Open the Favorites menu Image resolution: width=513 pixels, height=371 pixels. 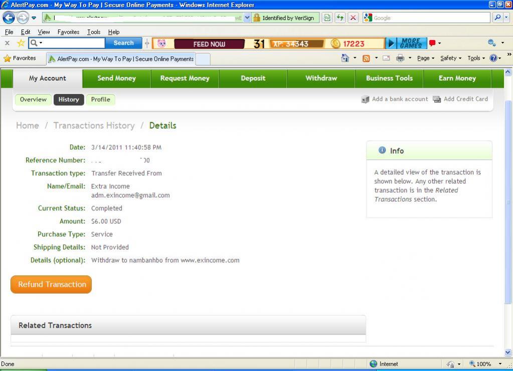pyautogui.click(x=68, y=32)
